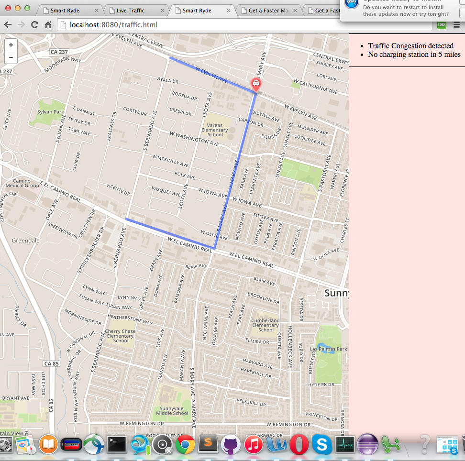Click Camino Medical Group label

click(22, 183)
